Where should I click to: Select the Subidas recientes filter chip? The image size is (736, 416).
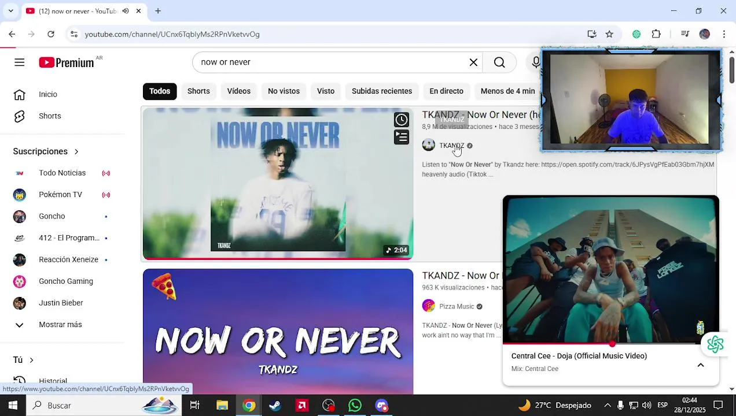(x=382, y=91)
